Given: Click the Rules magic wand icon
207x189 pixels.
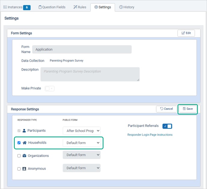Looking at the screenshot, I should (75, 7).
